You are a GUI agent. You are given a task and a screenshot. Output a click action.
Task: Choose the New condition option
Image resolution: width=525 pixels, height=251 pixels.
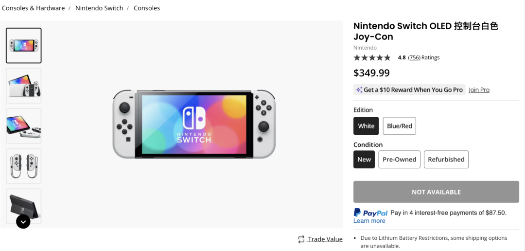[x=364, y=160]
